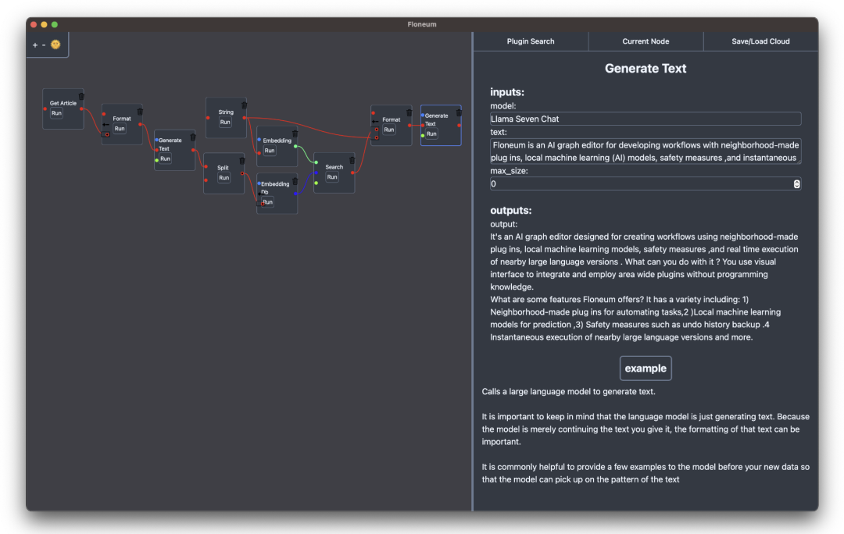Image resolution: width=844 pixels, height=534 pixels.
Task: Run the Format node next to Get Article
Action: coord(120,129)
